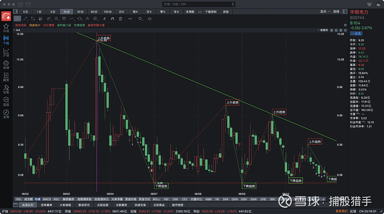384x214 pixels.
Task: Delete drawings with the trash icon
Action: [x=120, y=19]
